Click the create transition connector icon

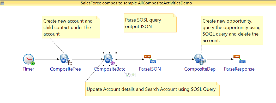tap(128, 75)
